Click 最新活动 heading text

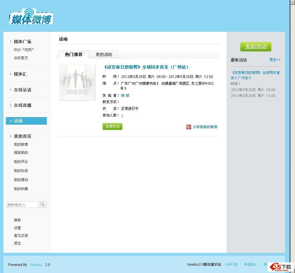click(x=239, y=60)
